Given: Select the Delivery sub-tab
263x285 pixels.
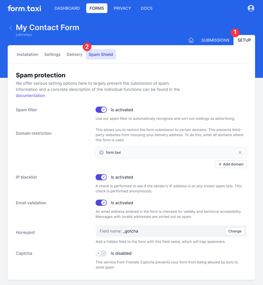Looking at the screenshot, I should 75,55.
